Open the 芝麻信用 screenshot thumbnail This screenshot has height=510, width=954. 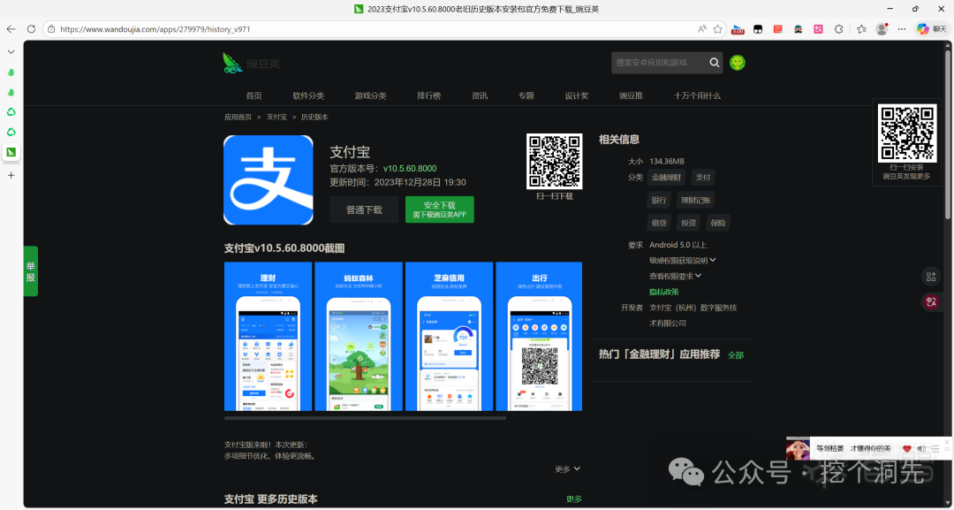(x=449, y=337)
